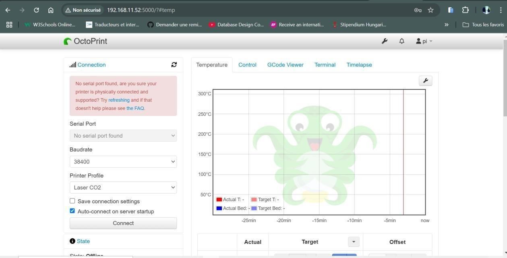Open the notifications bell icon
The image size is (507, 258).
pos(401,41)
